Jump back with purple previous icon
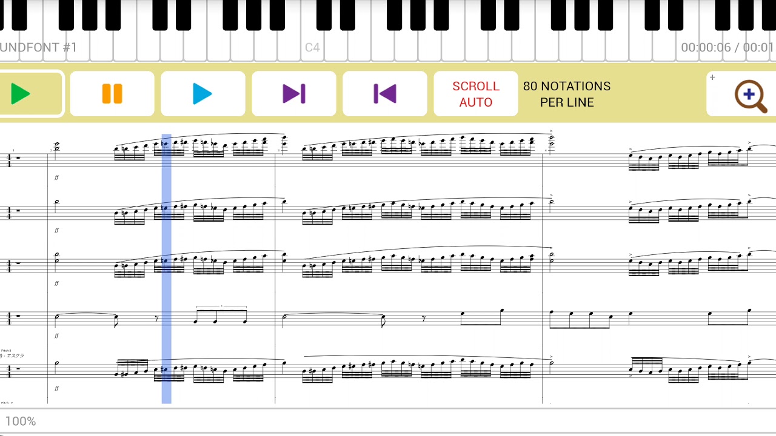Image resolution: width=776 pixels, height=436 pixels. point(385,94)
